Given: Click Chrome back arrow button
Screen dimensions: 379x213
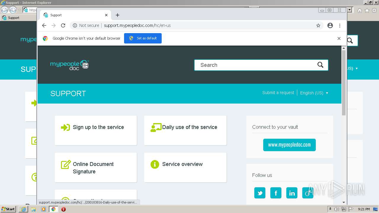Looking at the screenshot, I should coord(44,25).
